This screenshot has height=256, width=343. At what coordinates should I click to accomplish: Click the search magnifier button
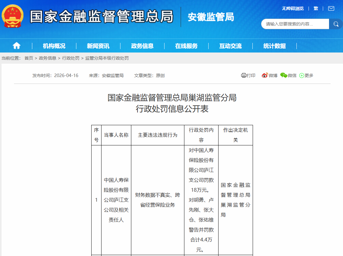tap(336, 24)
